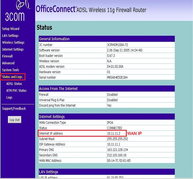Select System Tools in sidebar
Viewport: 193px width, 179px height.
coord(11,70)
